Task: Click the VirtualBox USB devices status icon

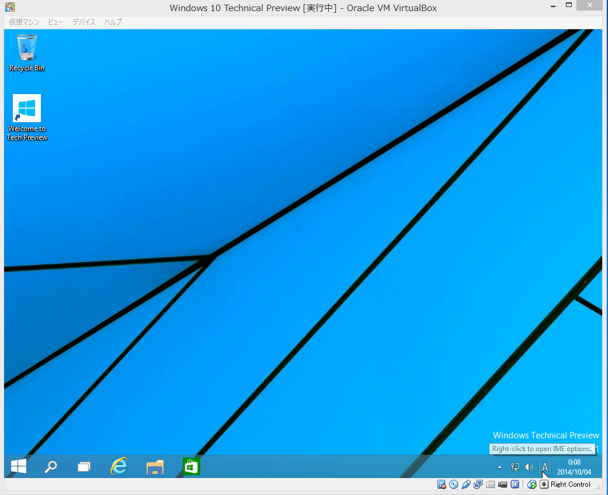Action: pyautogui.click(x=466, y=484)
